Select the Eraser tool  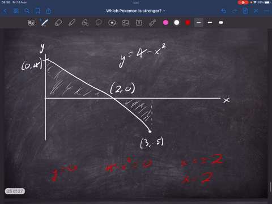[58, 23]
